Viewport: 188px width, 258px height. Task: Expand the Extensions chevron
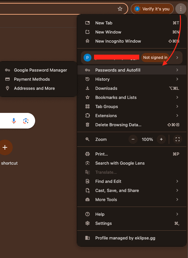click(x=177, y=115)
